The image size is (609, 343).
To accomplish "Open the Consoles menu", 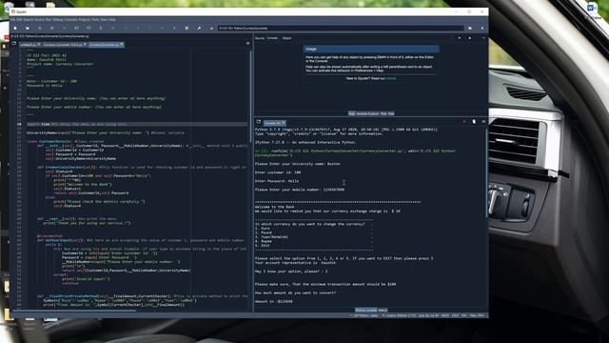I will pos(70,19).
